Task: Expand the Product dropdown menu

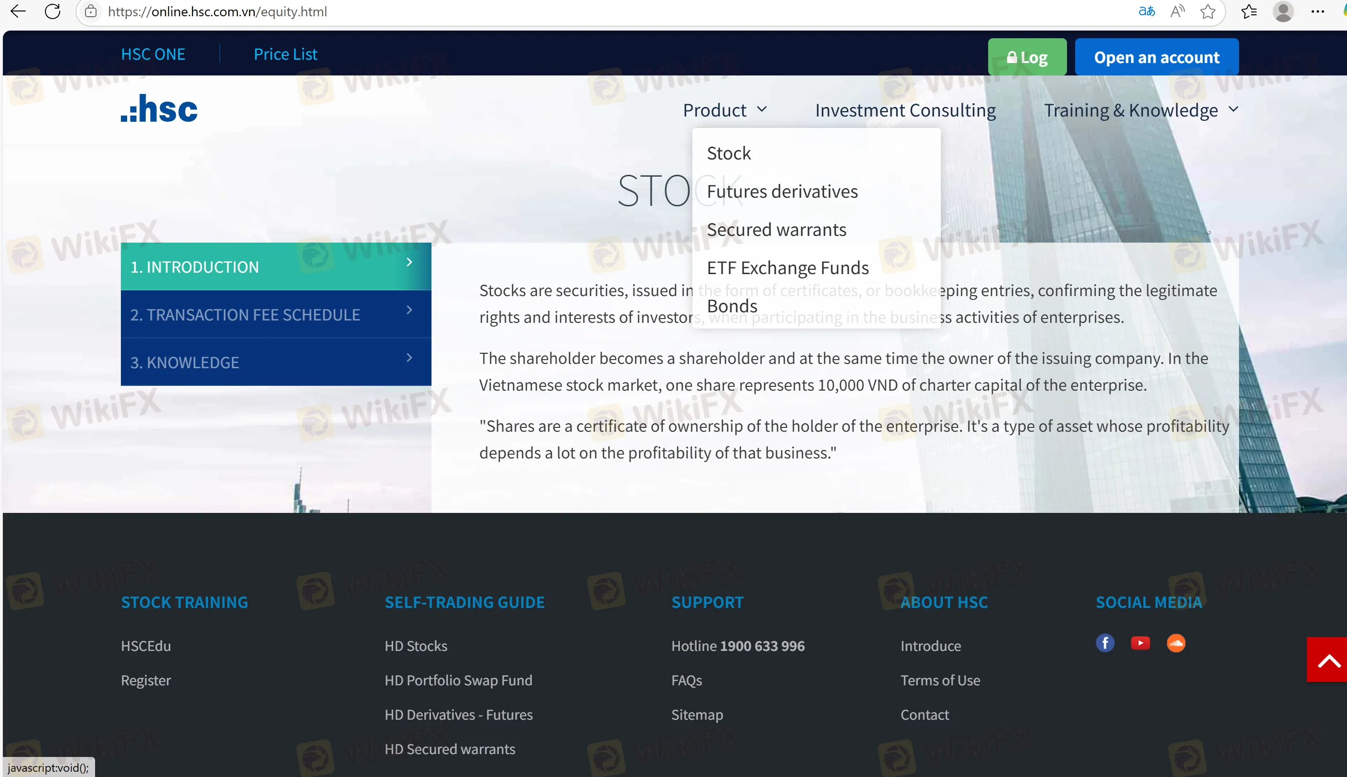Action: tap(724, 110)
